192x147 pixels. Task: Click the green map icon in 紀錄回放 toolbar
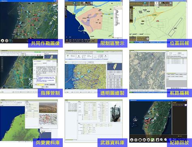(153, 140)
